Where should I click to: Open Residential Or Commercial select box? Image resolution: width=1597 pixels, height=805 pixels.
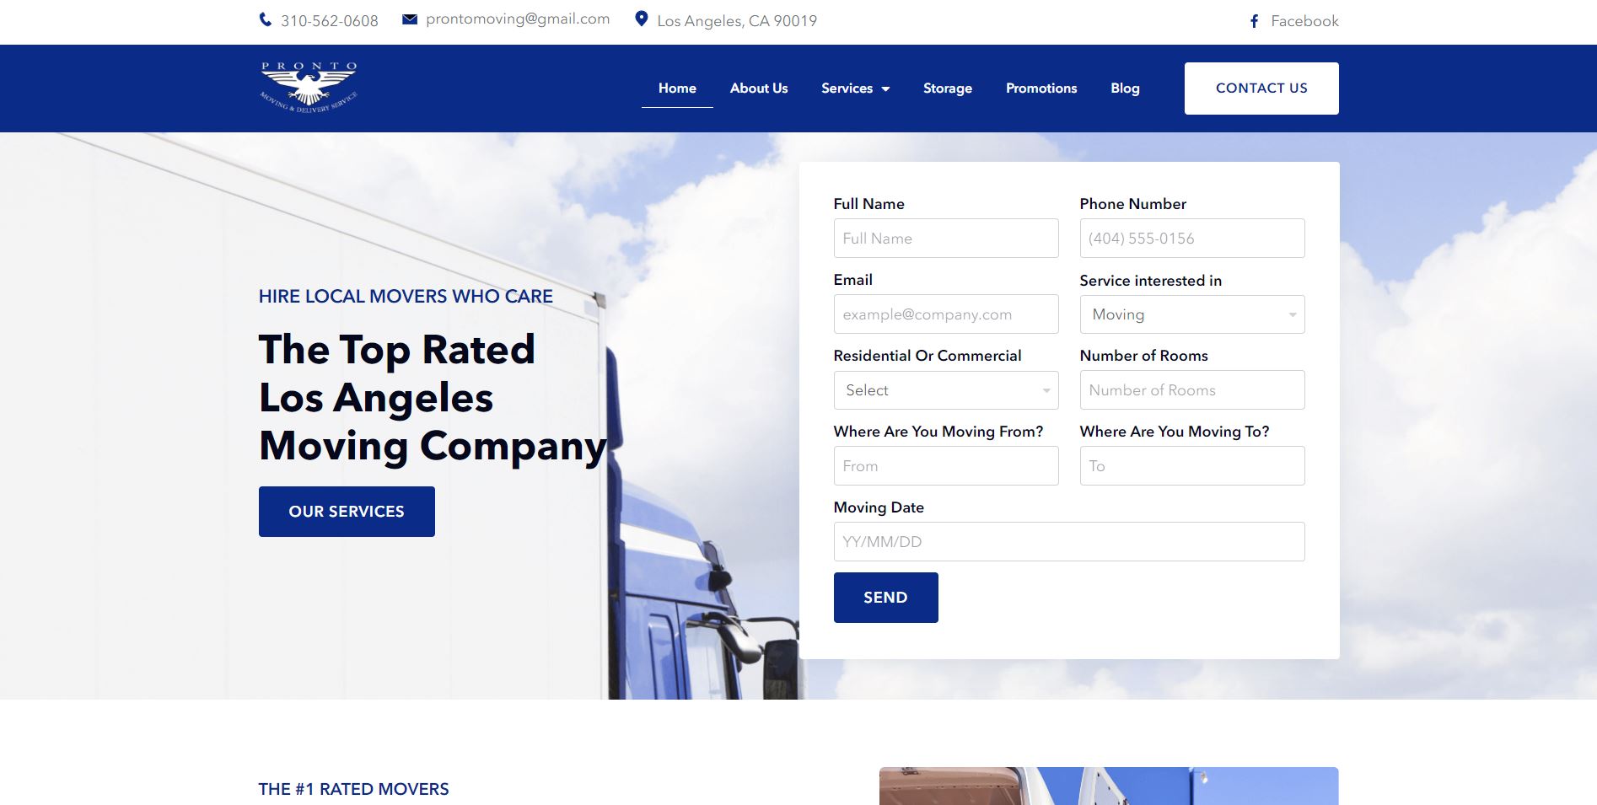point(945,390)
